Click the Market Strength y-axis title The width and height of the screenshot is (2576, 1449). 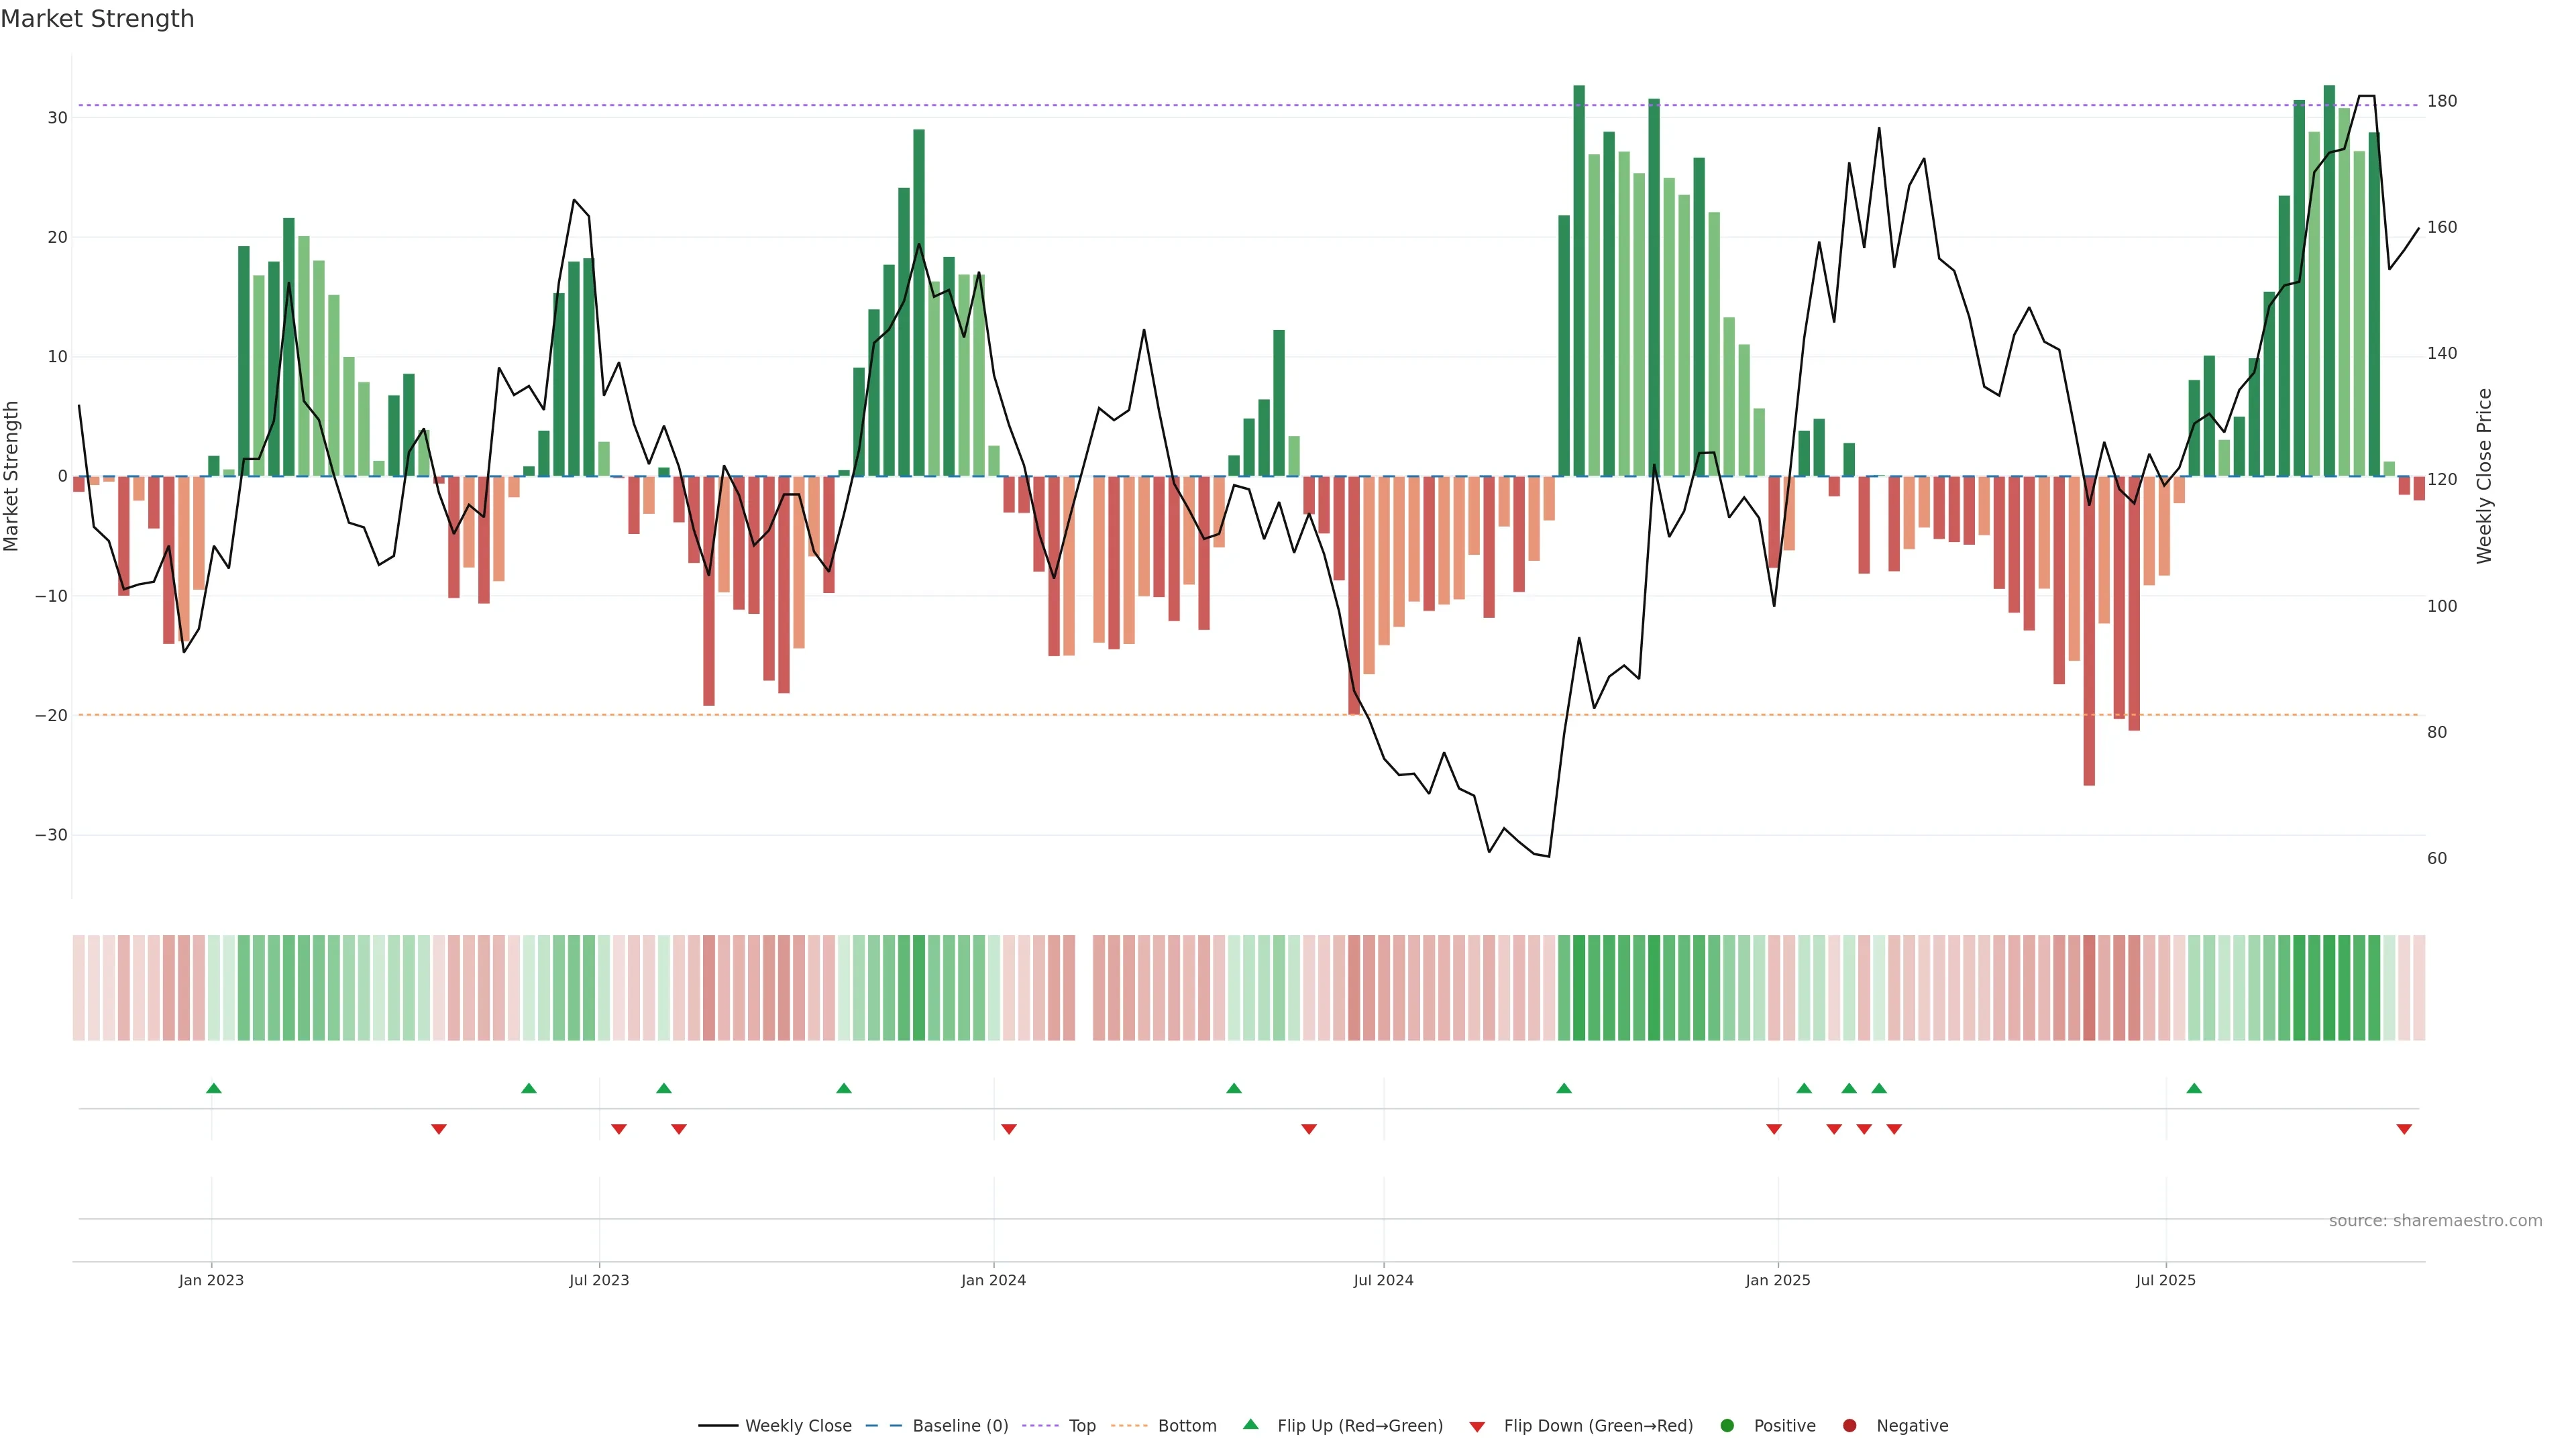point(12,476)
